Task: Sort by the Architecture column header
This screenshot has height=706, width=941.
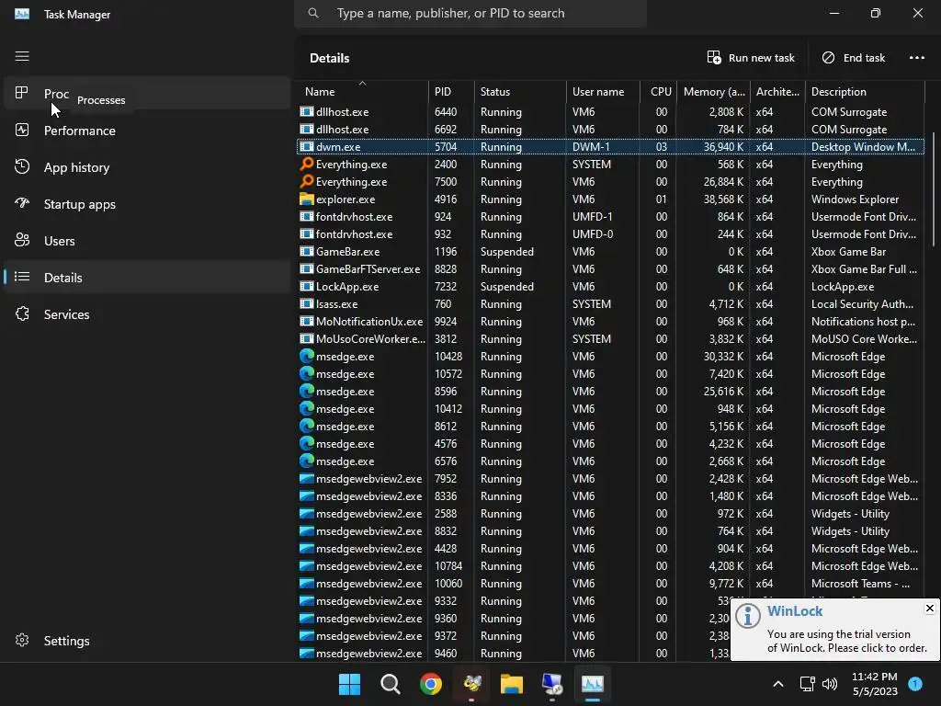Action: (777, 91)
